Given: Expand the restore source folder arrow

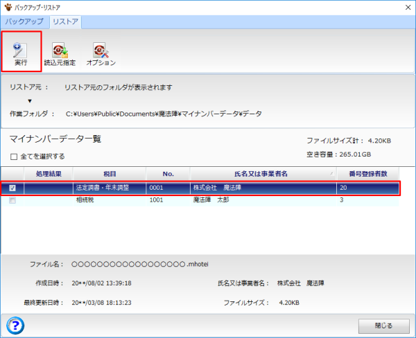Looking at the screenshot, I should click(30, 101).
